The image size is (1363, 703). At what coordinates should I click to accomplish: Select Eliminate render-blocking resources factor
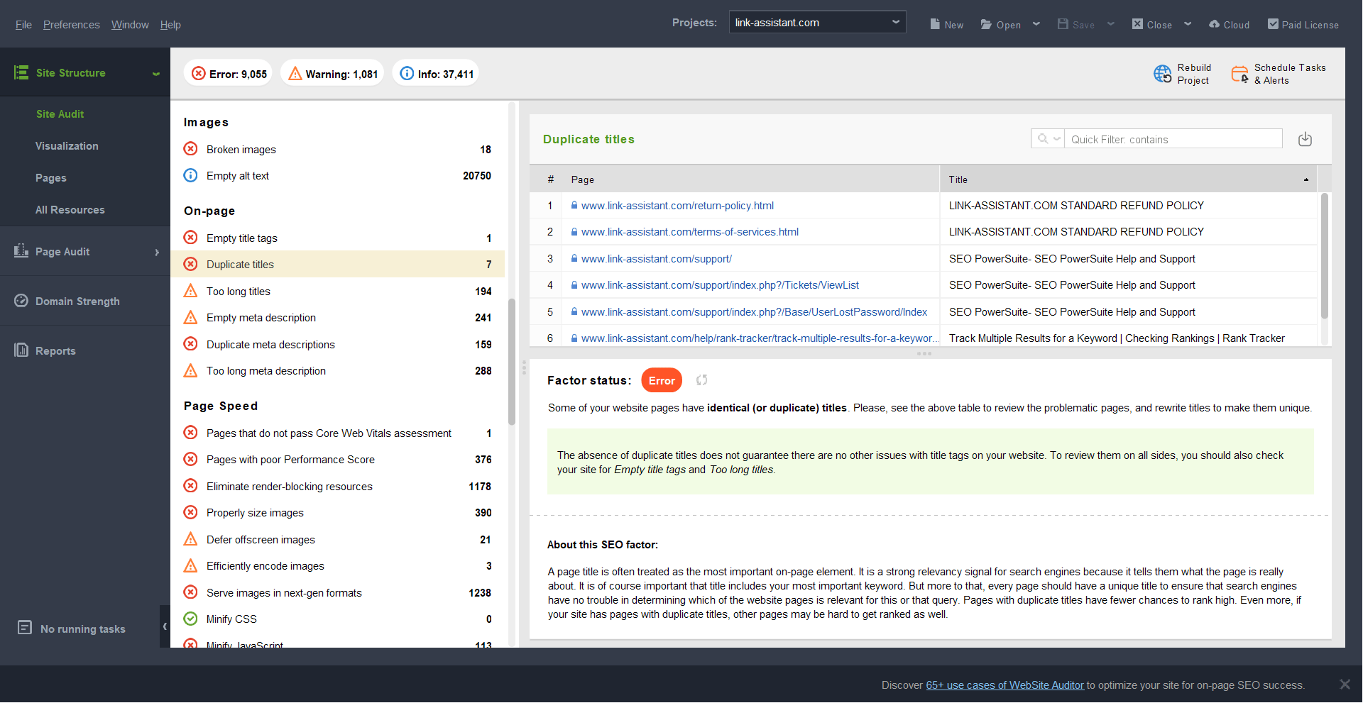tap(338, 486)
